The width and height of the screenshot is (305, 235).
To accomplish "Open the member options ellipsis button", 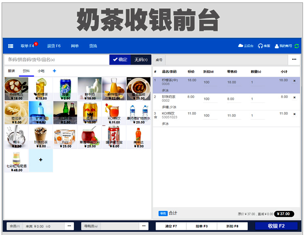I will 70,226.
